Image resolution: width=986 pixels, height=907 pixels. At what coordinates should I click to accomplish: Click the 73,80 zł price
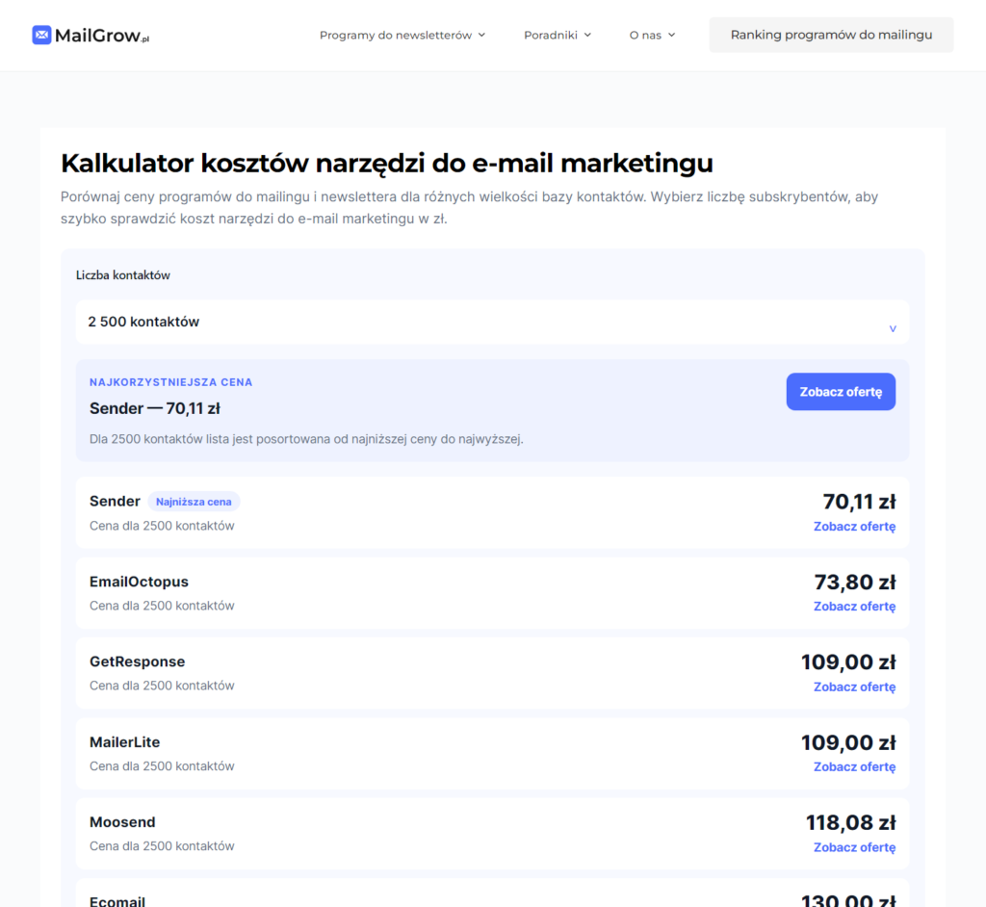pyautogui.click(x=855, y=583)
